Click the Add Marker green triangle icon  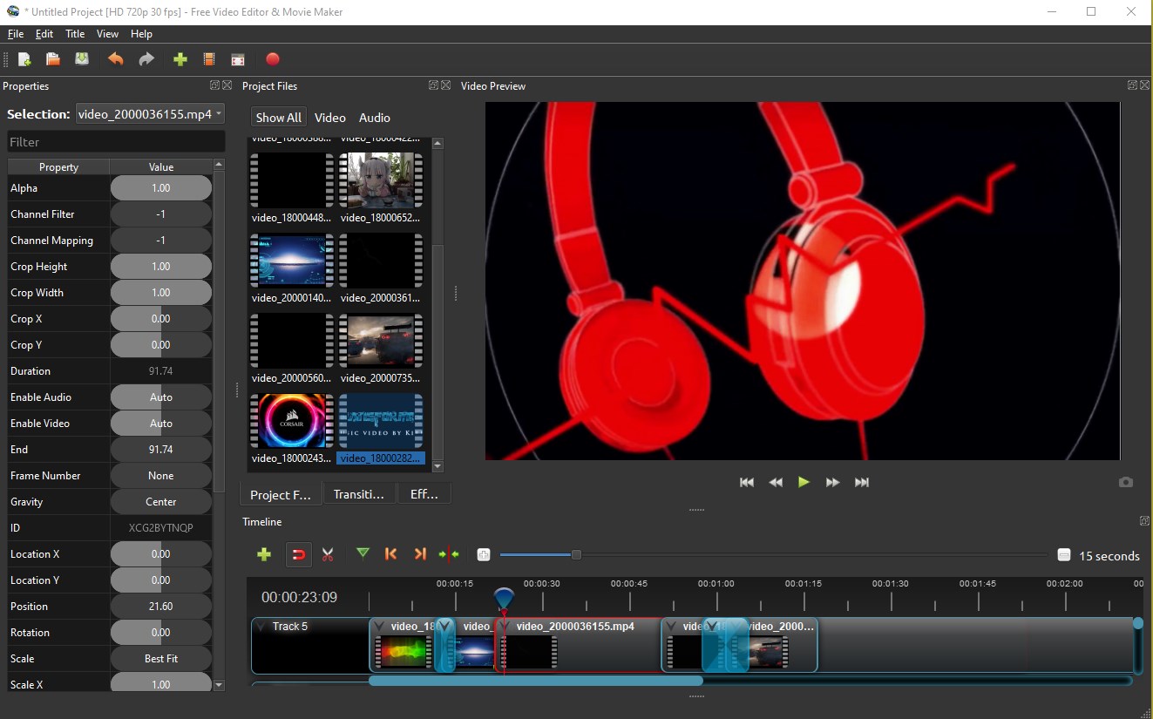(x=363, y=553)
